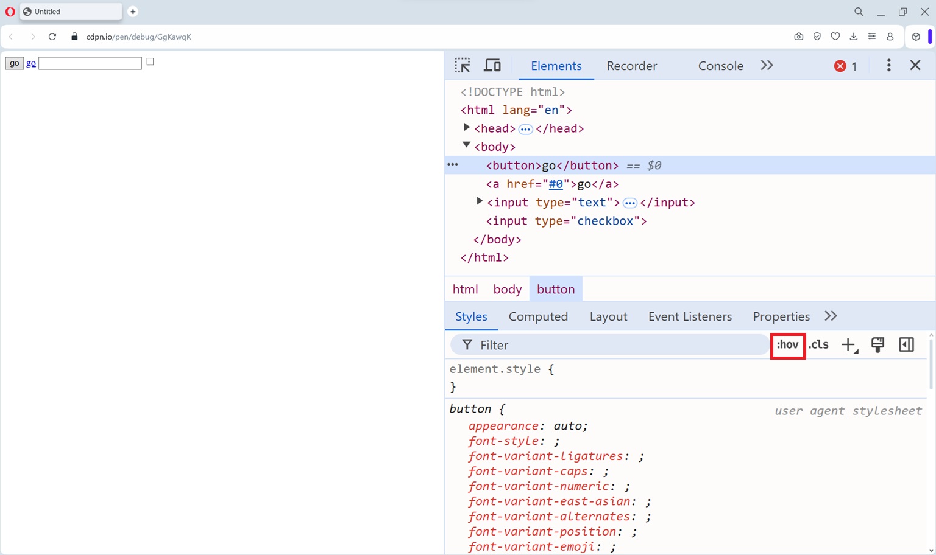The width and height of the screenshot is (936, 555).
Task: Open rendering emulation paintbrush icon
Action: click(877, 345)
